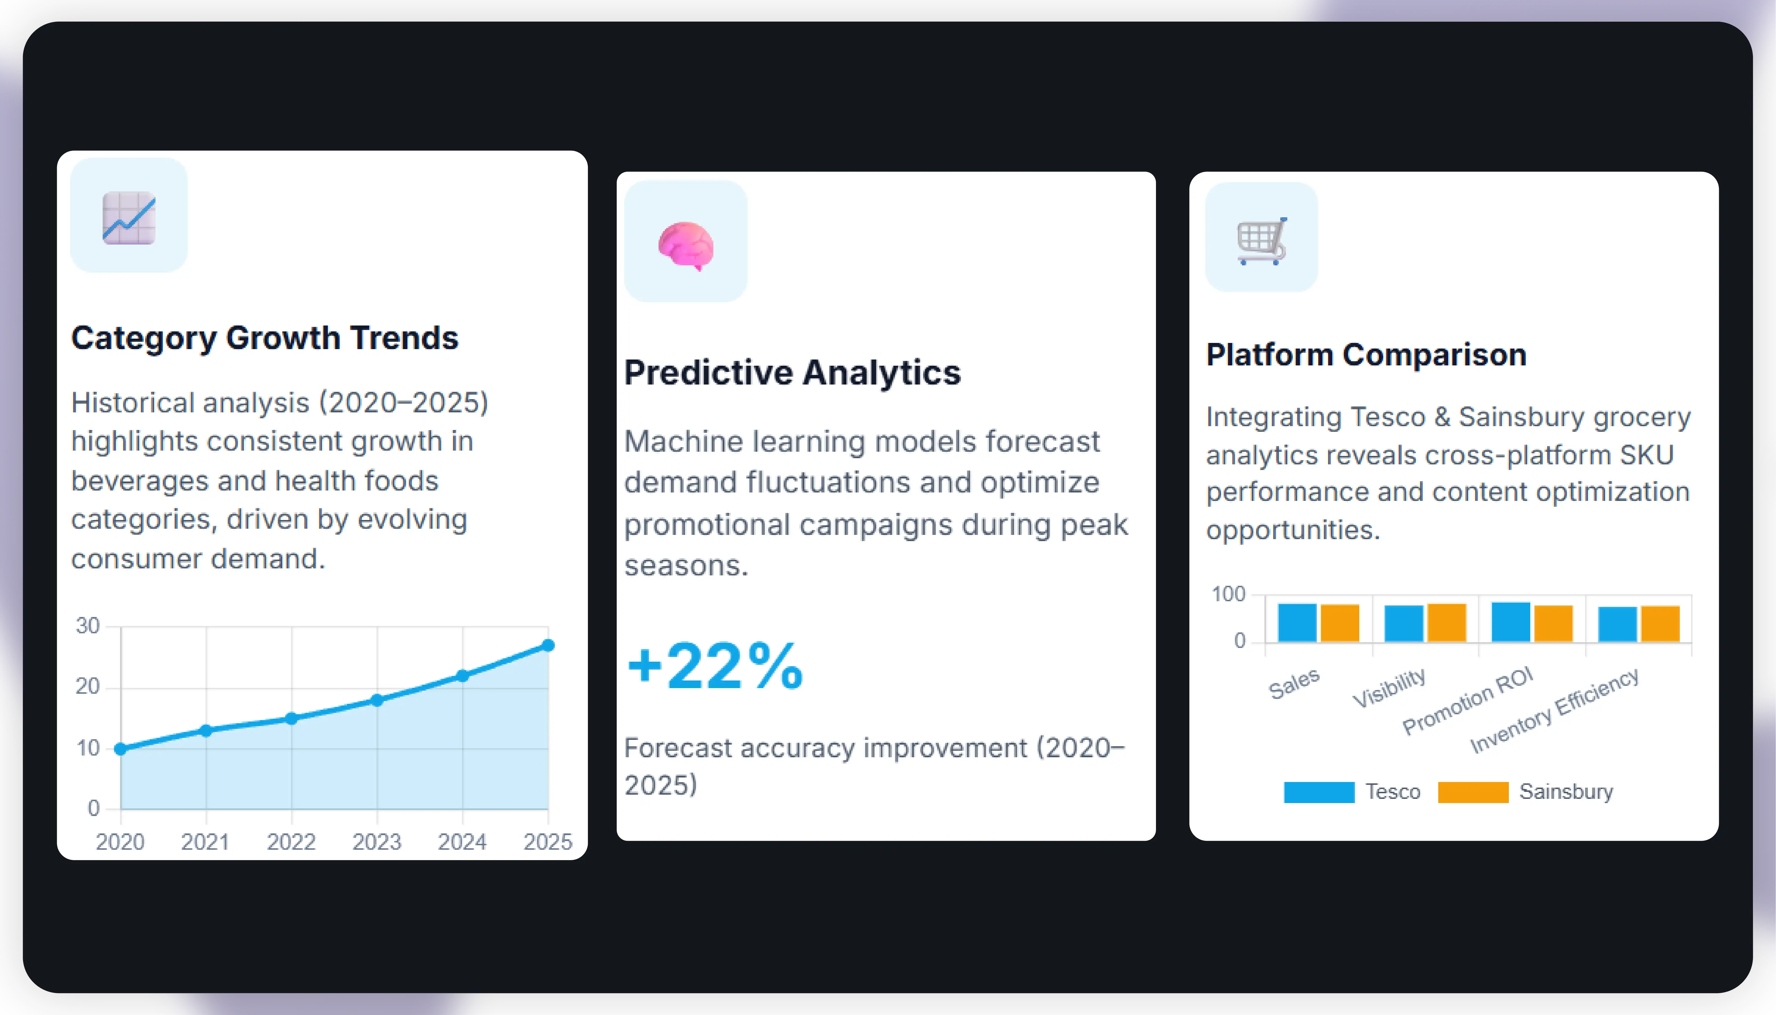The height and width of the screenshot is (1015, 1776).
Task: Click the Sainsbury Visibility bar
Action: coord(1446,623)
